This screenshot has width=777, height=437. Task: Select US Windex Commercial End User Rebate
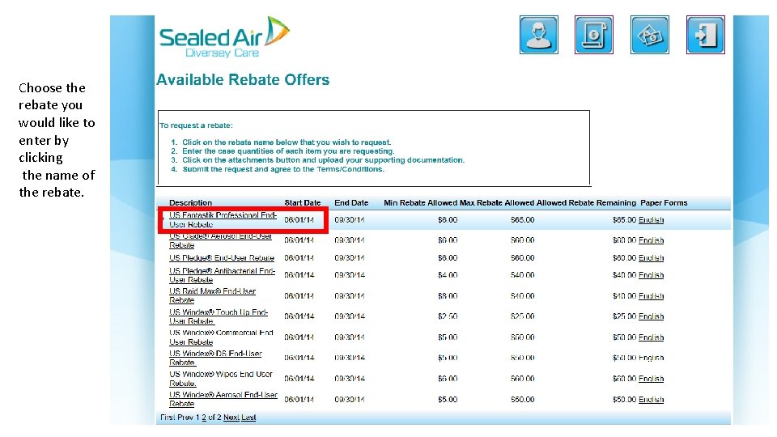221,337
